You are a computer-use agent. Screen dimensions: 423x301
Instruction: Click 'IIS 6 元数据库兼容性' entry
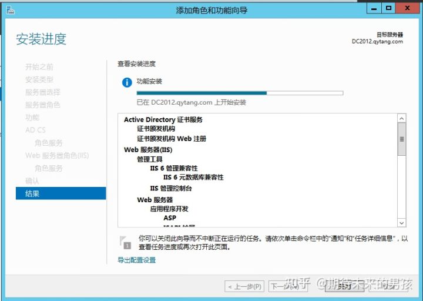(193, 178)
